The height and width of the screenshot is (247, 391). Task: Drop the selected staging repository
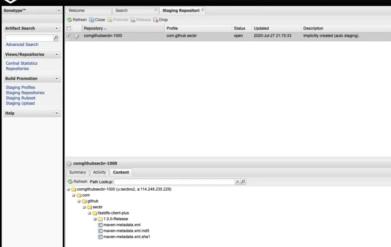click(x=160, y=20)
